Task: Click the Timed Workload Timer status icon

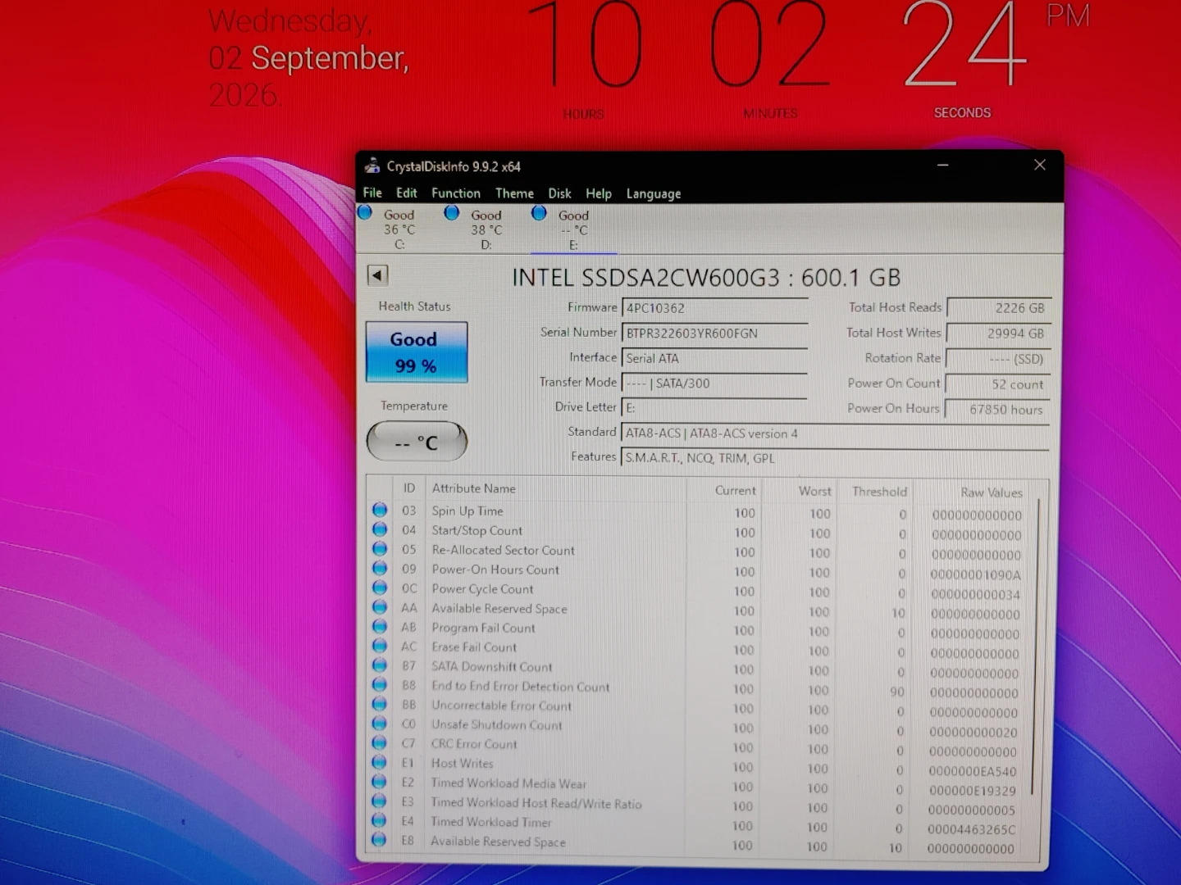Action: point(379,820)
